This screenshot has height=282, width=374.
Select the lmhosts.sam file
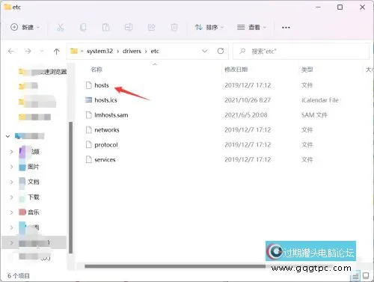click(111, 115)
